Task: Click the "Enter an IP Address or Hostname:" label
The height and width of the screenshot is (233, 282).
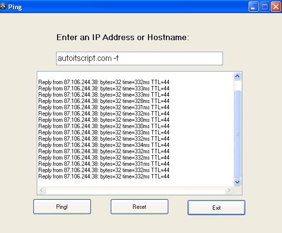Action: click(123, 37)
